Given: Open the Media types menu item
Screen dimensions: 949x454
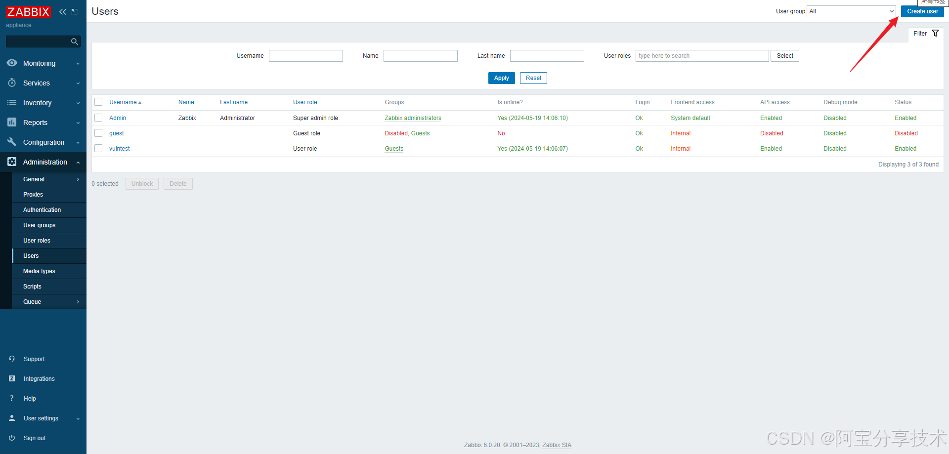Looking at the screenshot, I should pyautogui.click(x=49, y=271).
